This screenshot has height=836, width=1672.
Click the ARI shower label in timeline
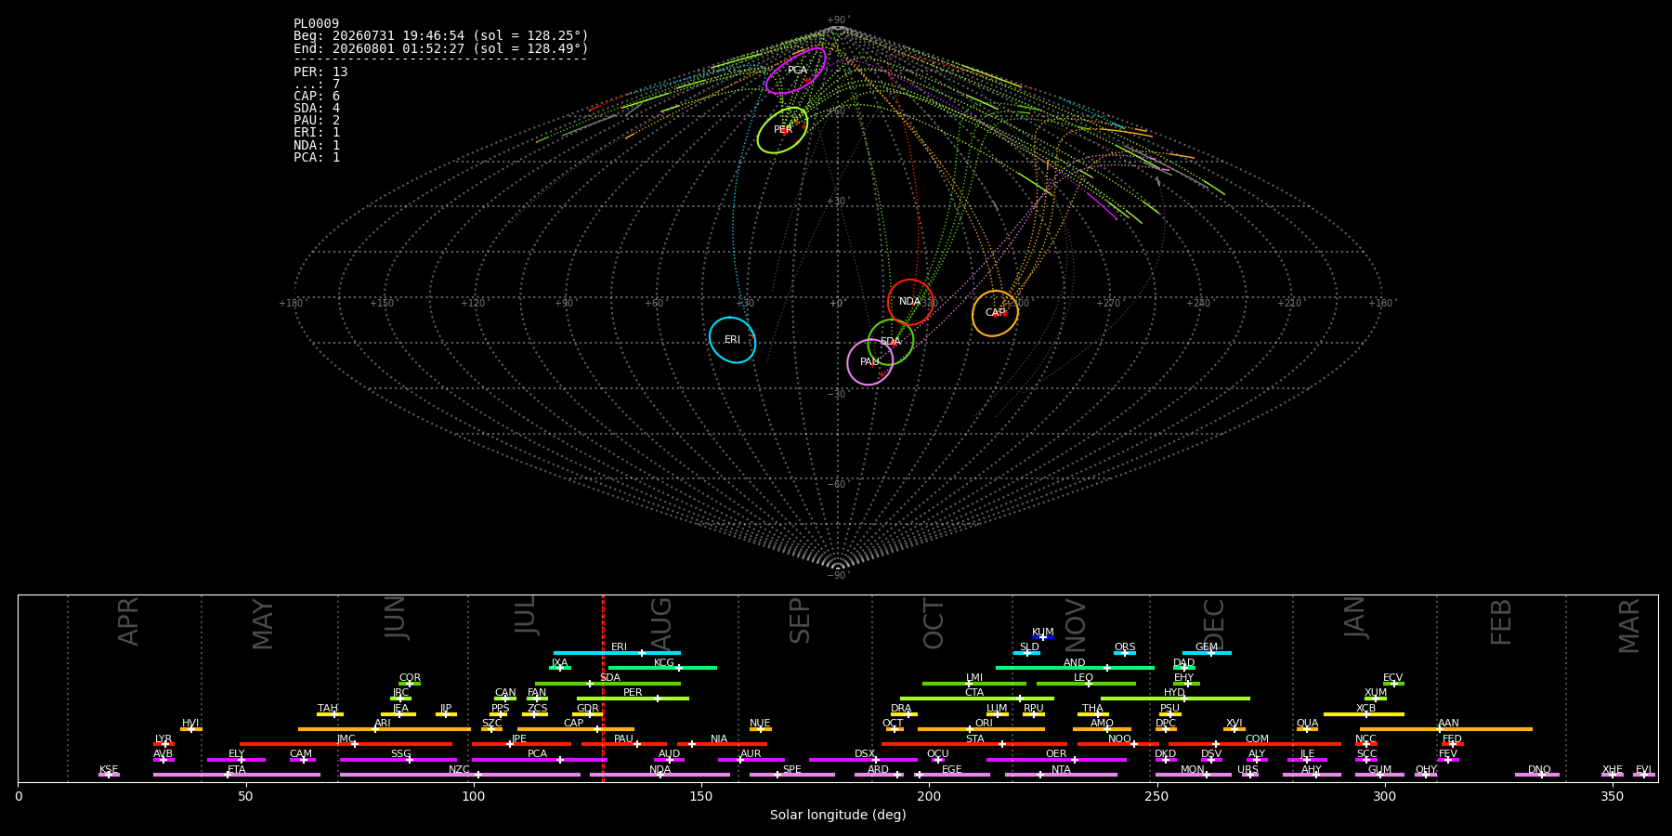383,724
